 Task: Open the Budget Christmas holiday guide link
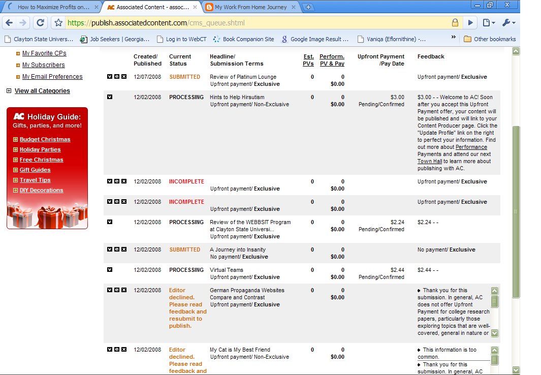tap(45, 139)
